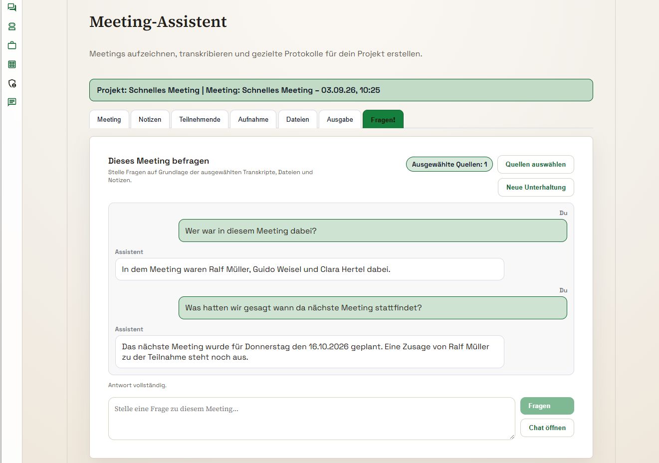Start a Neue Unterhaltung

point(536,187)
